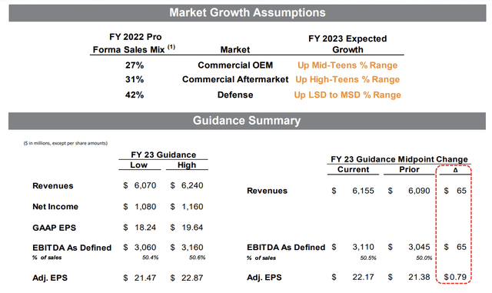Select the Commercial Aftermarket row label
Screen dimensions: 492x293
tap(235, 79)
